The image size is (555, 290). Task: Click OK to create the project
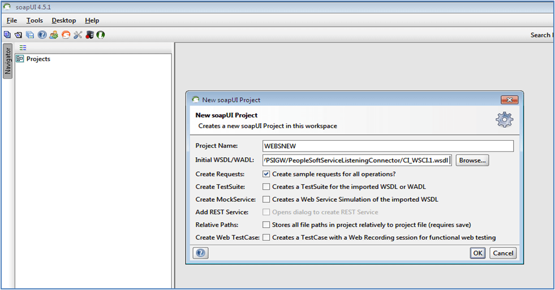pos(478,253)
